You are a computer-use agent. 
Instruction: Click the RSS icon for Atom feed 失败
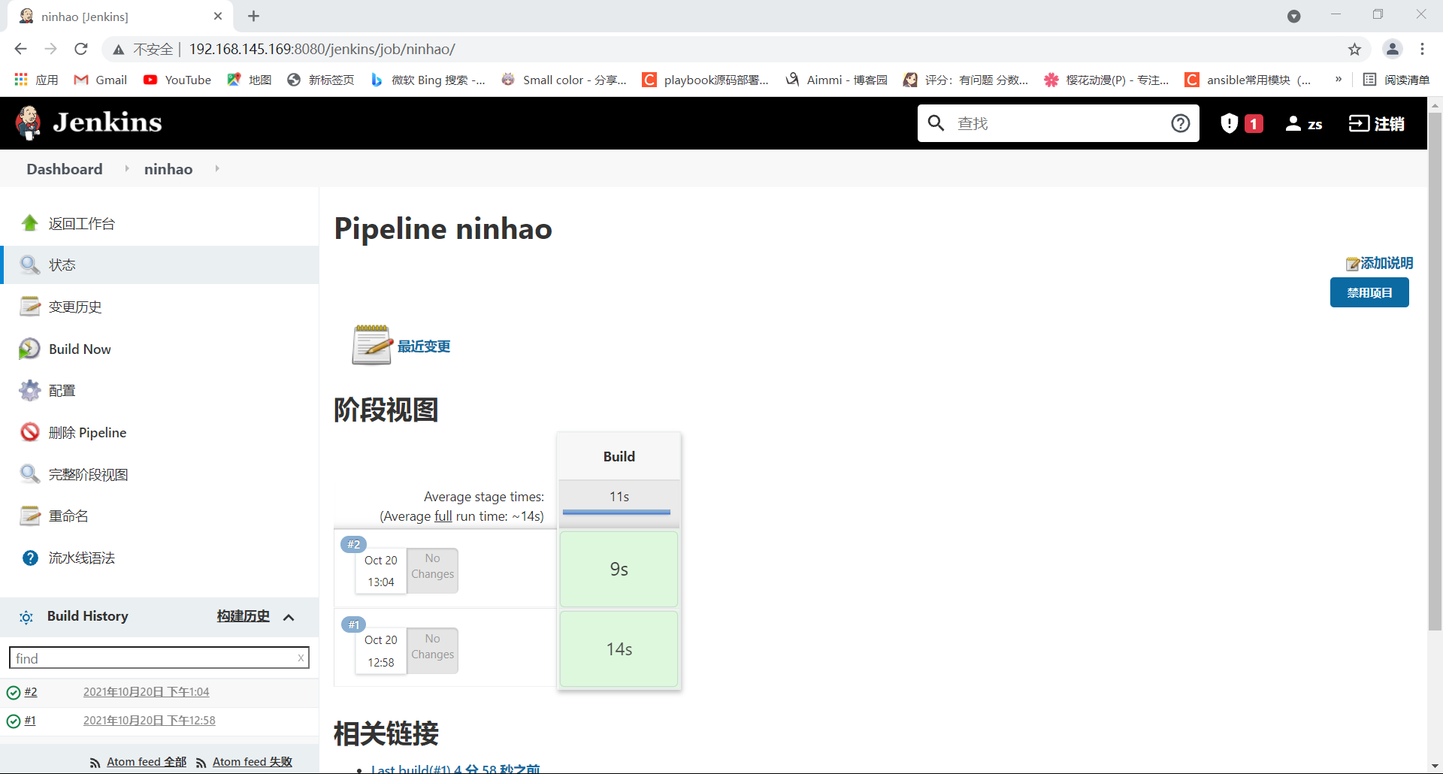pos(201,763)
